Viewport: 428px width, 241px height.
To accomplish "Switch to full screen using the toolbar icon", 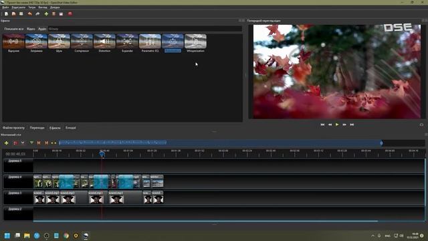I will click(61, 13).
